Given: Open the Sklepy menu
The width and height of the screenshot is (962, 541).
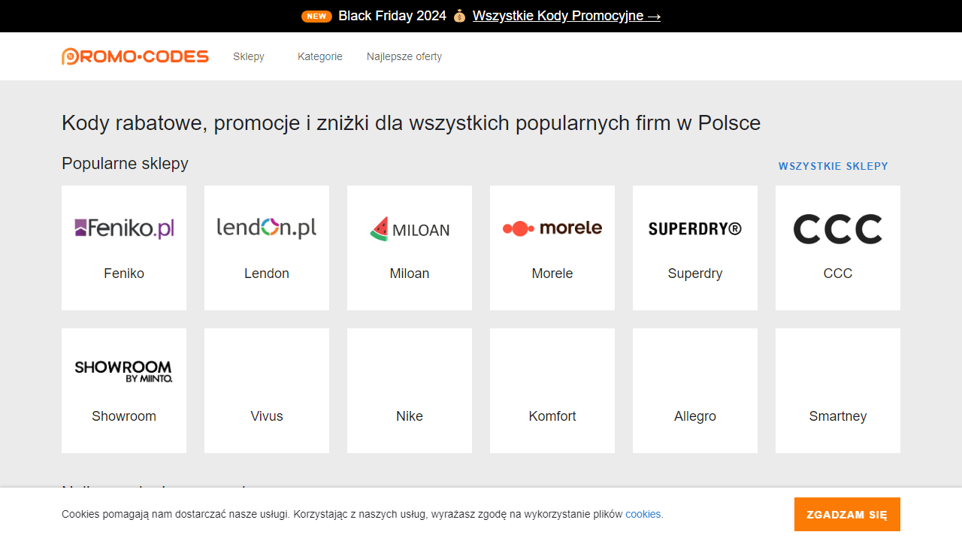Looking at the screenshot, I should point(249,56).
